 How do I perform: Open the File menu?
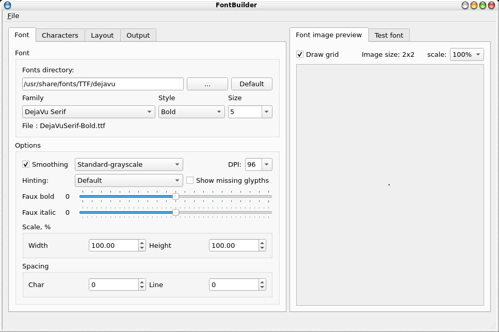tap(13, 16)
